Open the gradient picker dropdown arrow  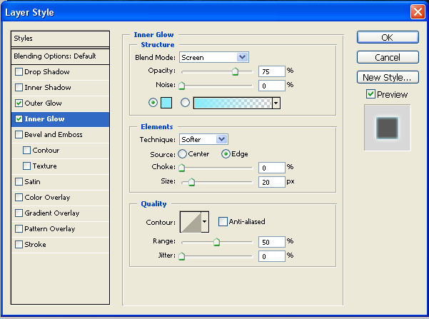(x=276, y=103)
